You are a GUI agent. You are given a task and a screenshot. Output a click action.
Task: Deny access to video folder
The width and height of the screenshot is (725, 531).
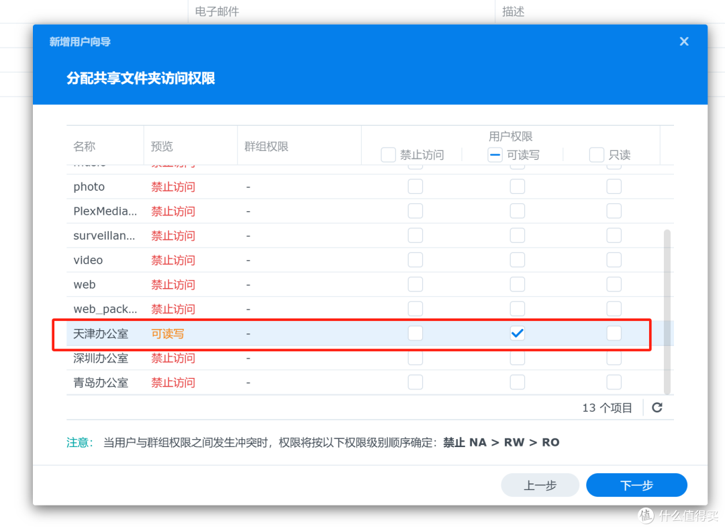pos(416,260)
